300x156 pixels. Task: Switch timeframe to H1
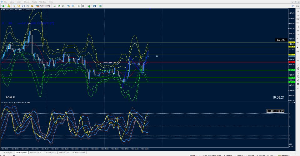pyautogui.click(x=298, y=27)
